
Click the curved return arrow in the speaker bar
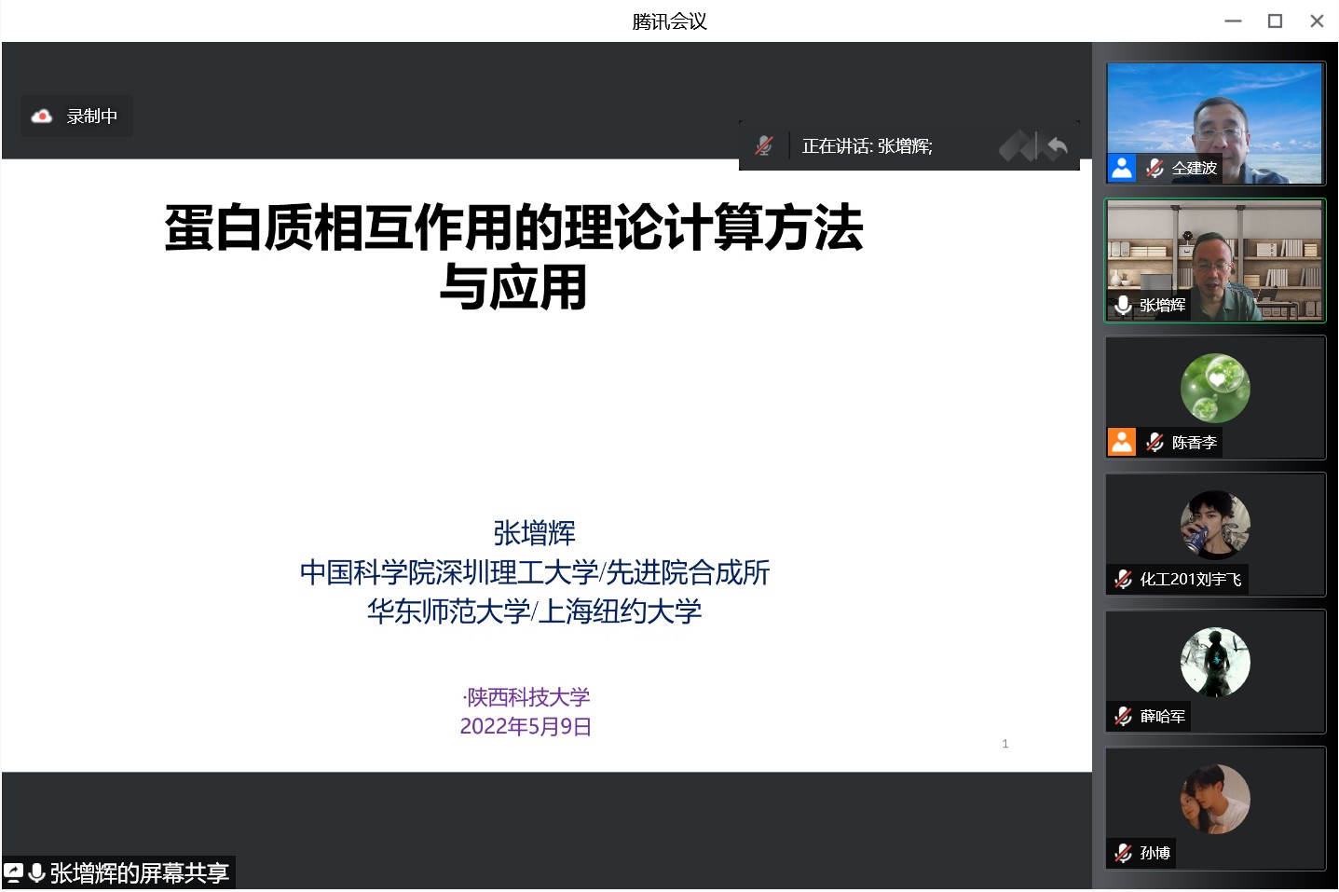[1058, 146]
